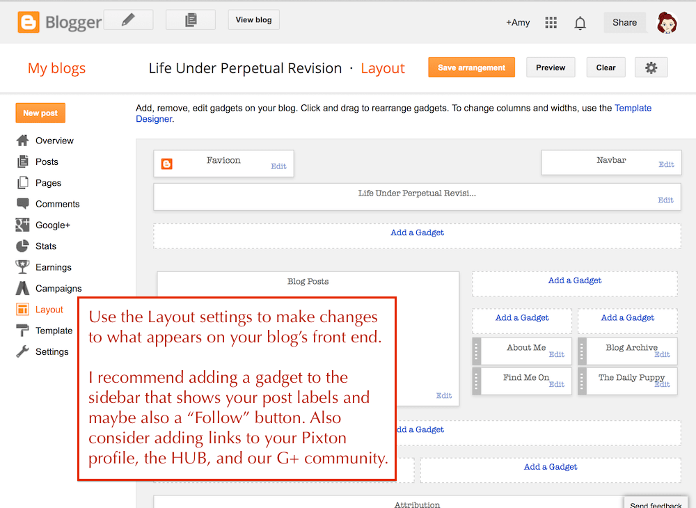Open Google+ in the sidebar
This screenshot has height=508, width=696.
53,225
